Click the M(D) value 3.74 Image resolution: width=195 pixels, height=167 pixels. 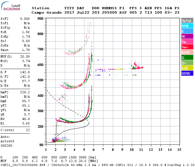[x=26, y=61]
